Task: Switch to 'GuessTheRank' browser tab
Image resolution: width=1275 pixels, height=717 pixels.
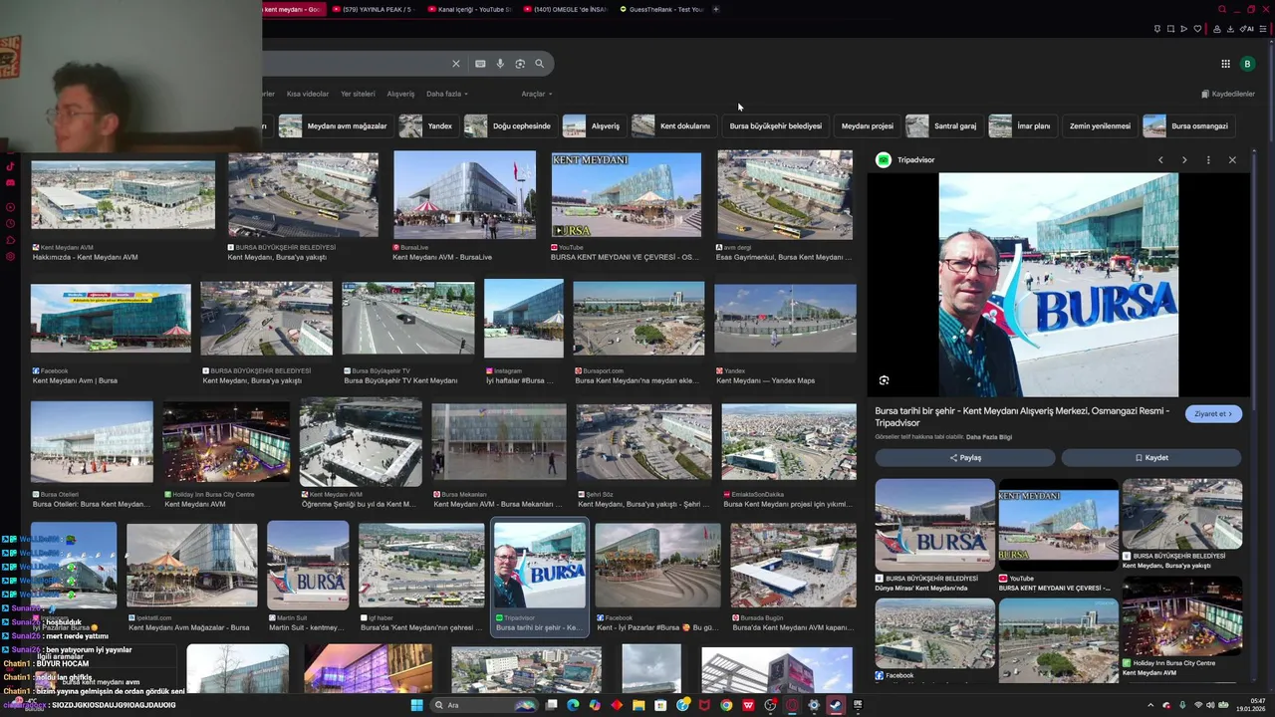Action: pos(660,9)
